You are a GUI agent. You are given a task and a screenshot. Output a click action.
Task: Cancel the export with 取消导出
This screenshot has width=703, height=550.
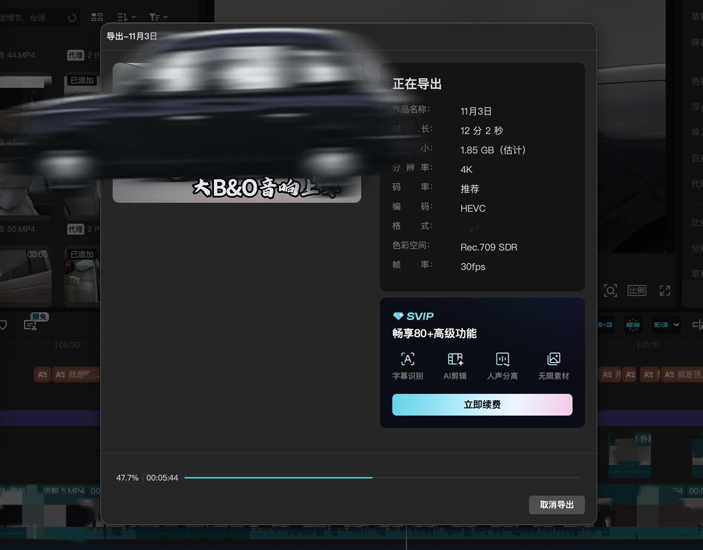click(557, 505)
